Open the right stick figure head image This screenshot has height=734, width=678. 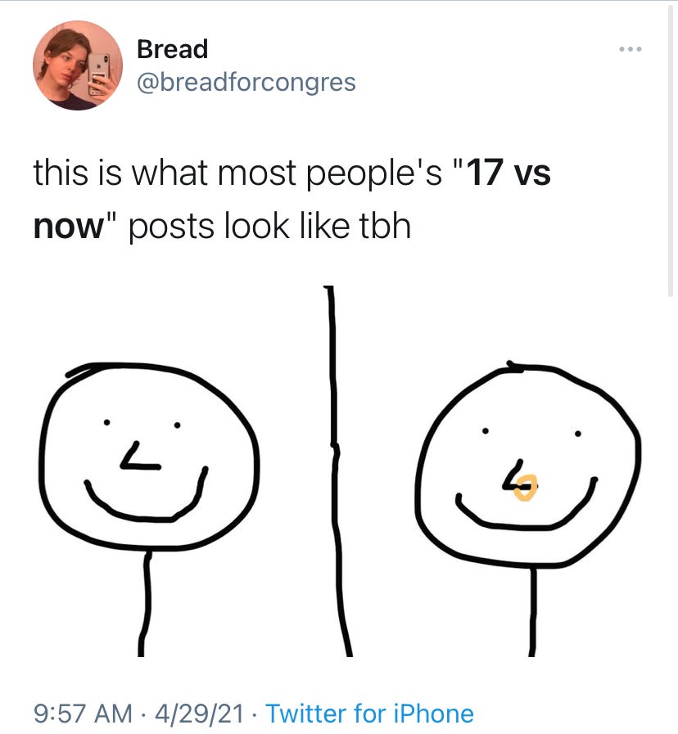click(528, 464)
